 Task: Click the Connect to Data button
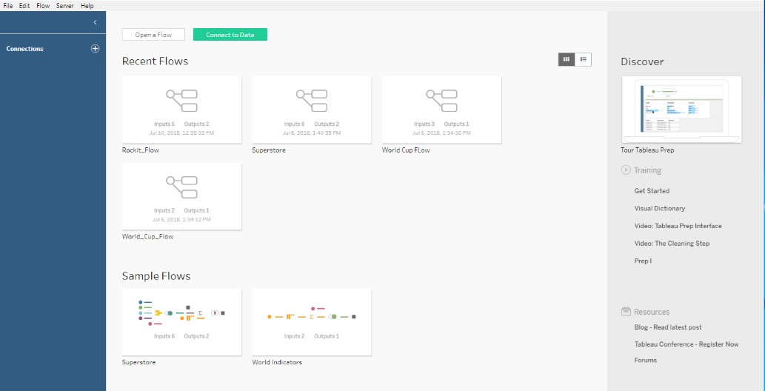tap(230, 35)
